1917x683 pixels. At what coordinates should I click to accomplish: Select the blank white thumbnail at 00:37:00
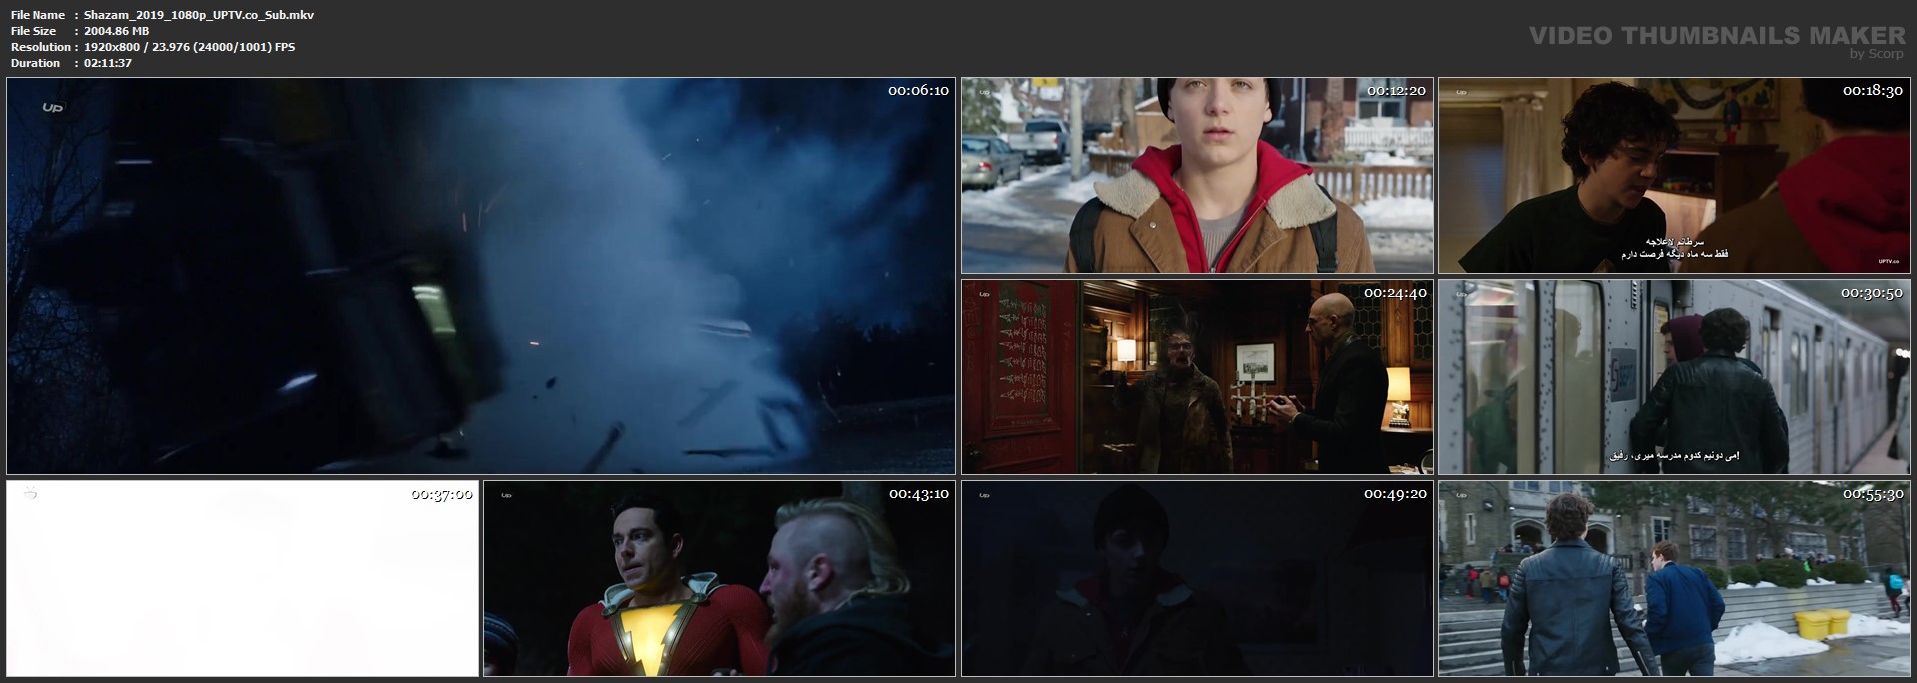(x=242, y=578)
